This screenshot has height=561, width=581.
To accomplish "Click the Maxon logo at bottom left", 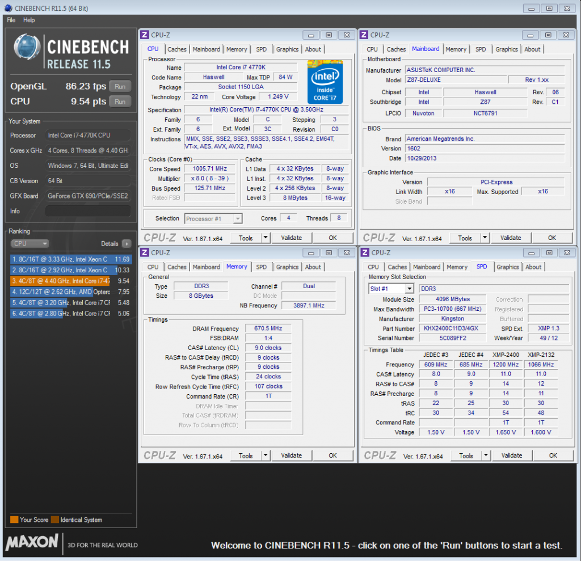I will pyautogui.click(x=32, y=542).
